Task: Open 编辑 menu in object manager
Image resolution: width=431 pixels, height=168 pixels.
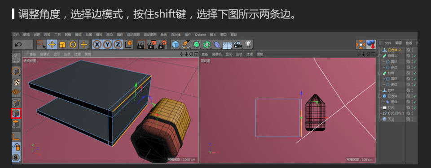Action: pos(398,43)
